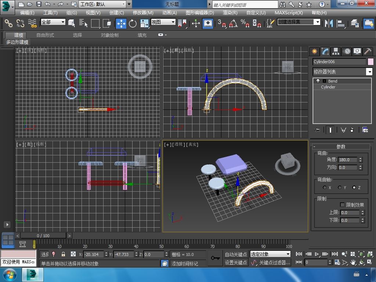Open the 视图 reference coordinate dropdown
The image size is (376, 282).
[163, 22]
